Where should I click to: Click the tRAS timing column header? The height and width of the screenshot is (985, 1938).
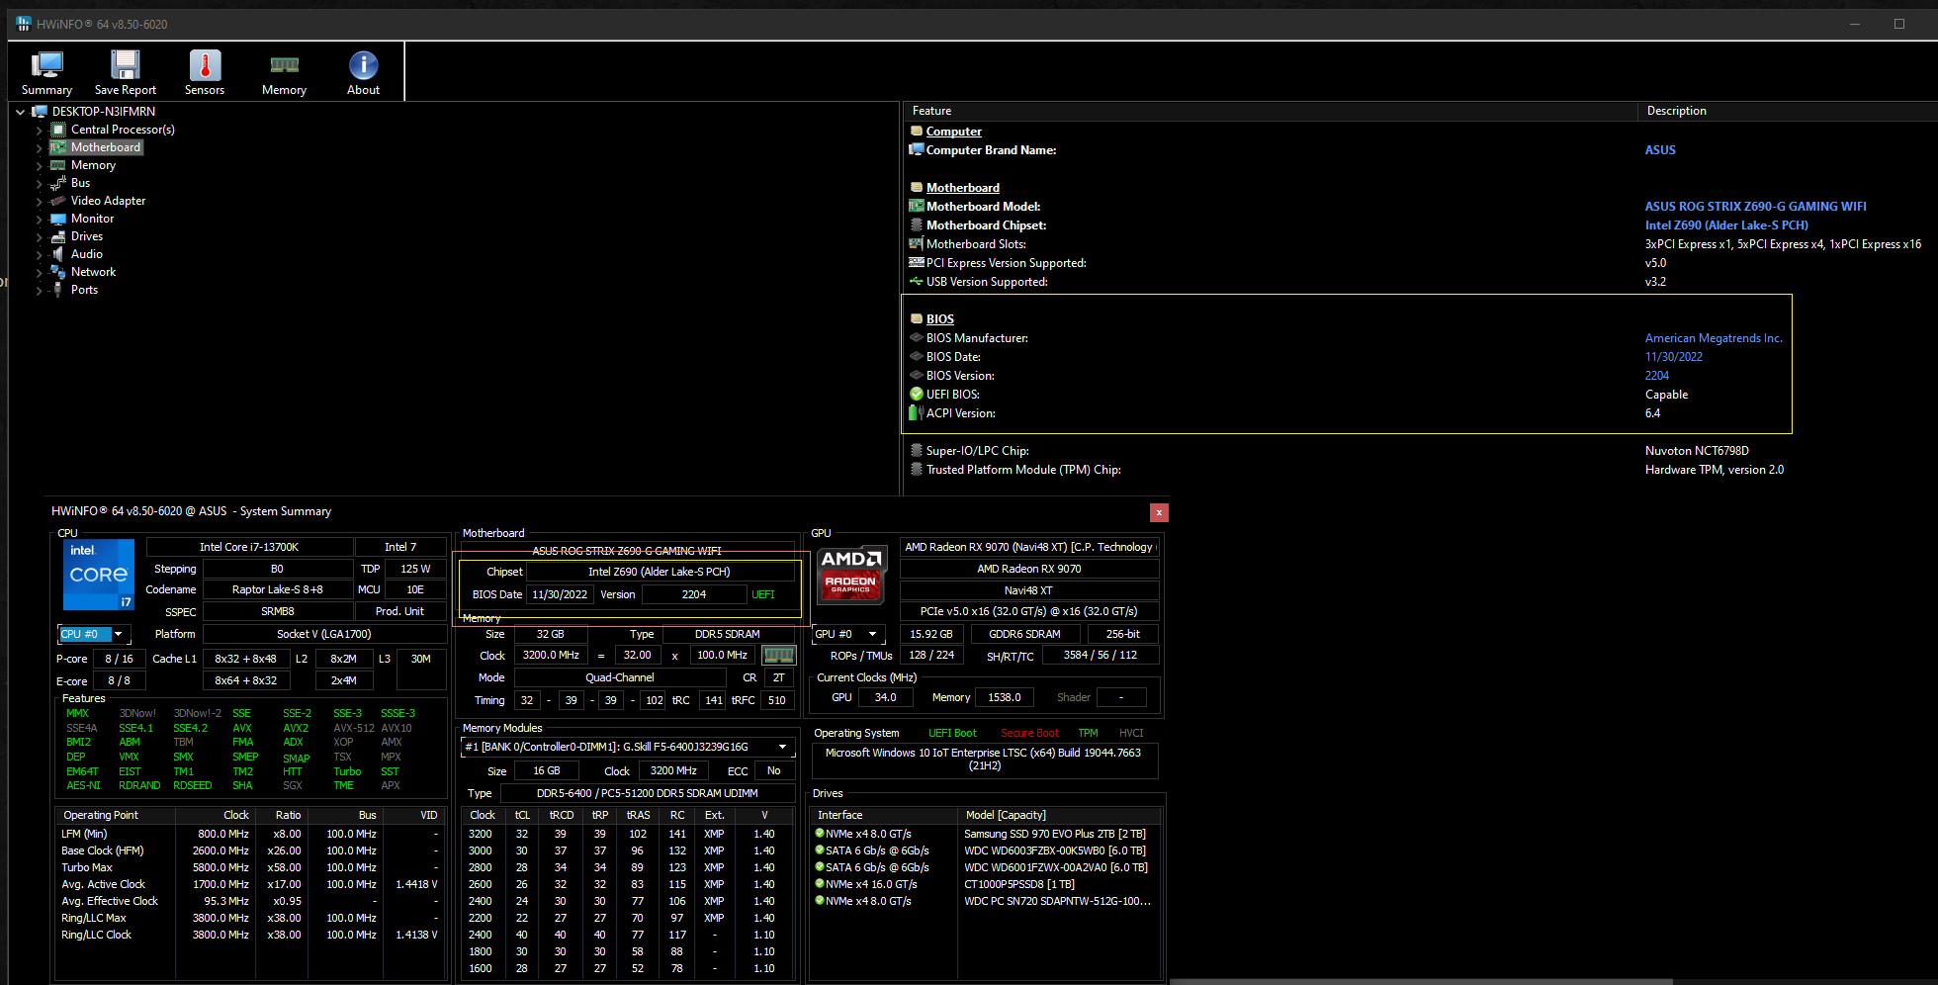click(638, 815)
